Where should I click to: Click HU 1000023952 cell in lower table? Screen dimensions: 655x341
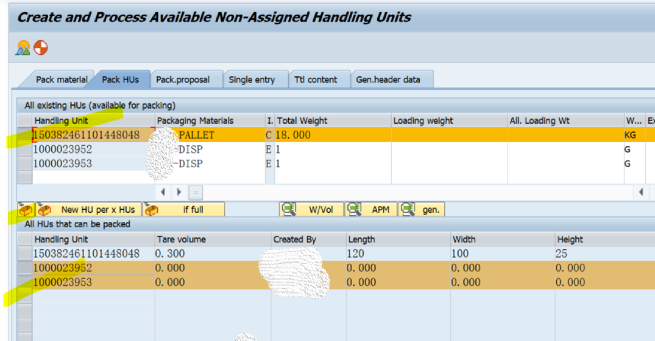[x=93, y=267]
